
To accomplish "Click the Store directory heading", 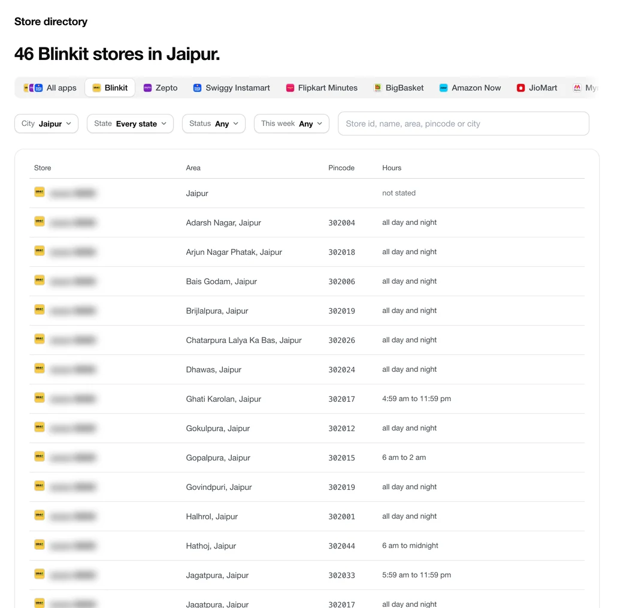I will (51, 22).
